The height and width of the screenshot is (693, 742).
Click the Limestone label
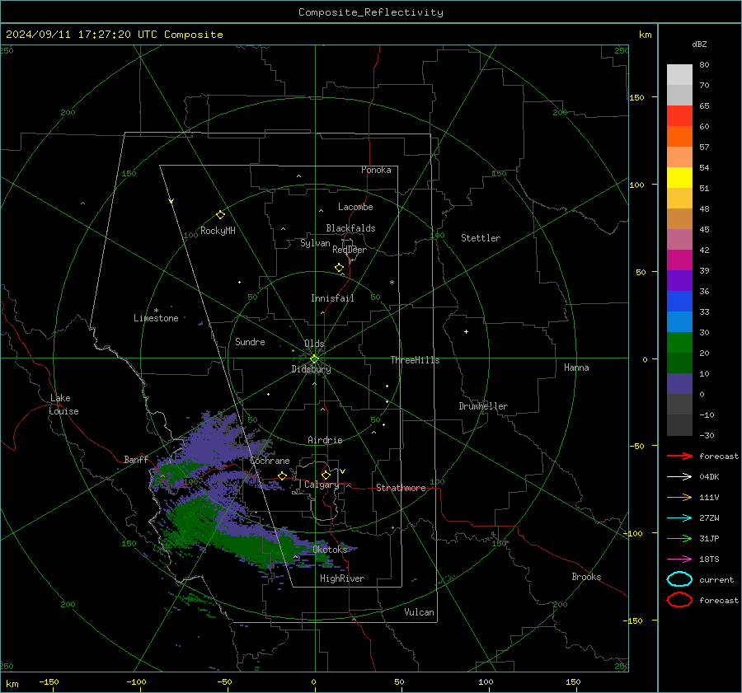(x=156, y=318)
